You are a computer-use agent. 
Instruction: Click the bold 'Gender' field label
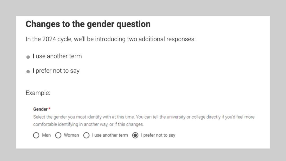(x=40, y=109)
